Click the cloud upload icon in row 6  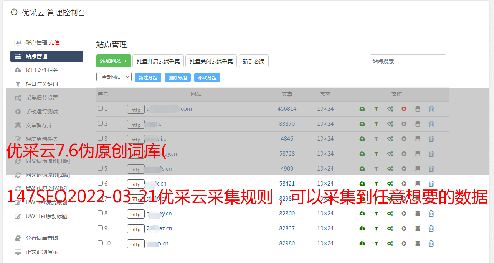tap(362, 184)
